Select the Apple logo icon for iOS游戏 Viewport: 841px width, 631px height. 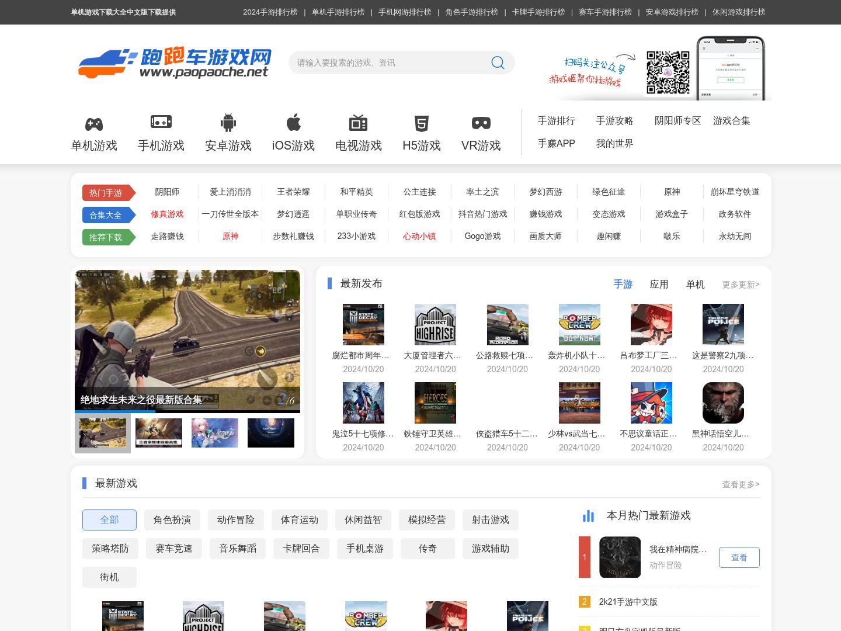294,122
